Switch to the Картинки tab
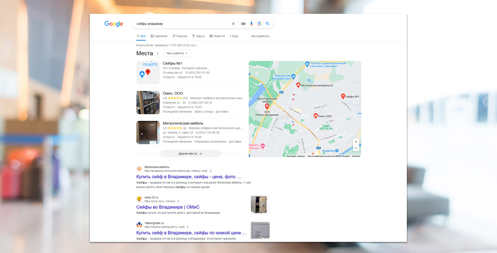The width and height of the screenshot is (497, 253). tap(159, 36)
